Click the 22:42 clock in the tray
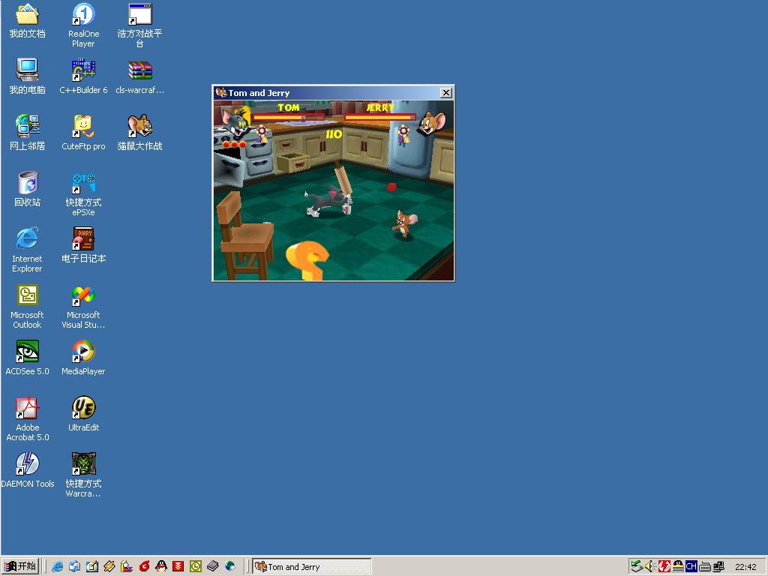The height and width of the screenshot is (576, 768). 745,567
